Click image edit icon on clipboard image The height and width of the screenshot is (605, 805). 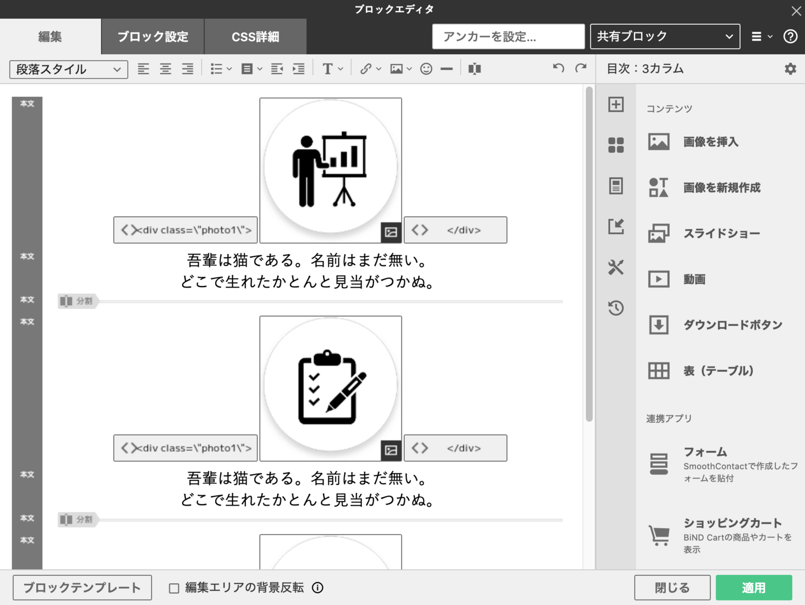tap(391, 450)
